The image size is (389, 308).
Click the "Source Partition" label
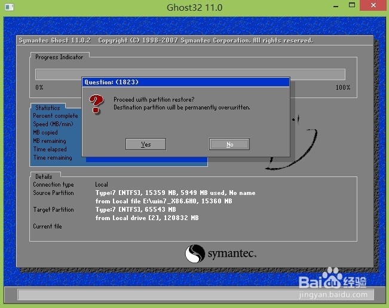[53, 193]
